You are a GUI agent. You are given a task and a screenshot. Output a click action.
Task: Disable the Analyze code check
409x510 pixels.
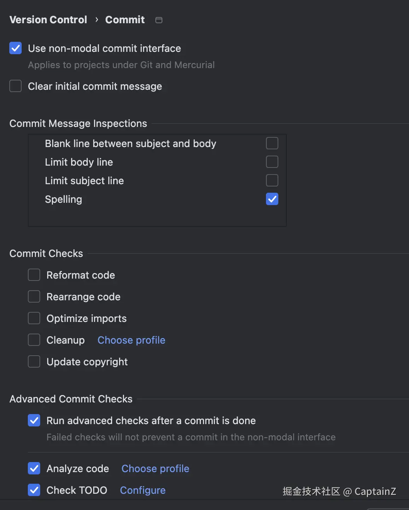[34, 469]
